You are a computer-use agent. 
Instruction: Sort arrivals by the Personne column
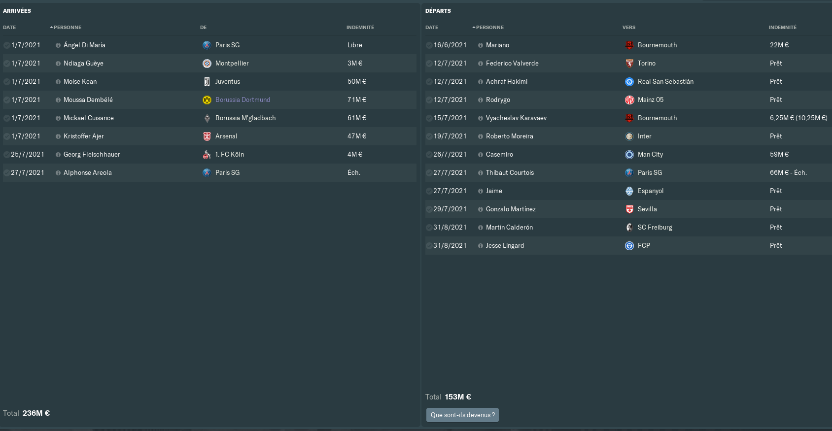[66, 28]
